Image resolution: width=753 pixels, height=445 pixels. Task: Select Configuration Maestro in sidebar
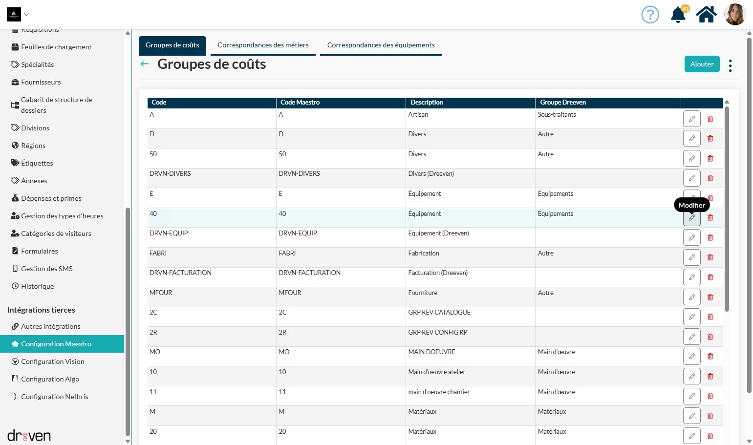(62, 344)
